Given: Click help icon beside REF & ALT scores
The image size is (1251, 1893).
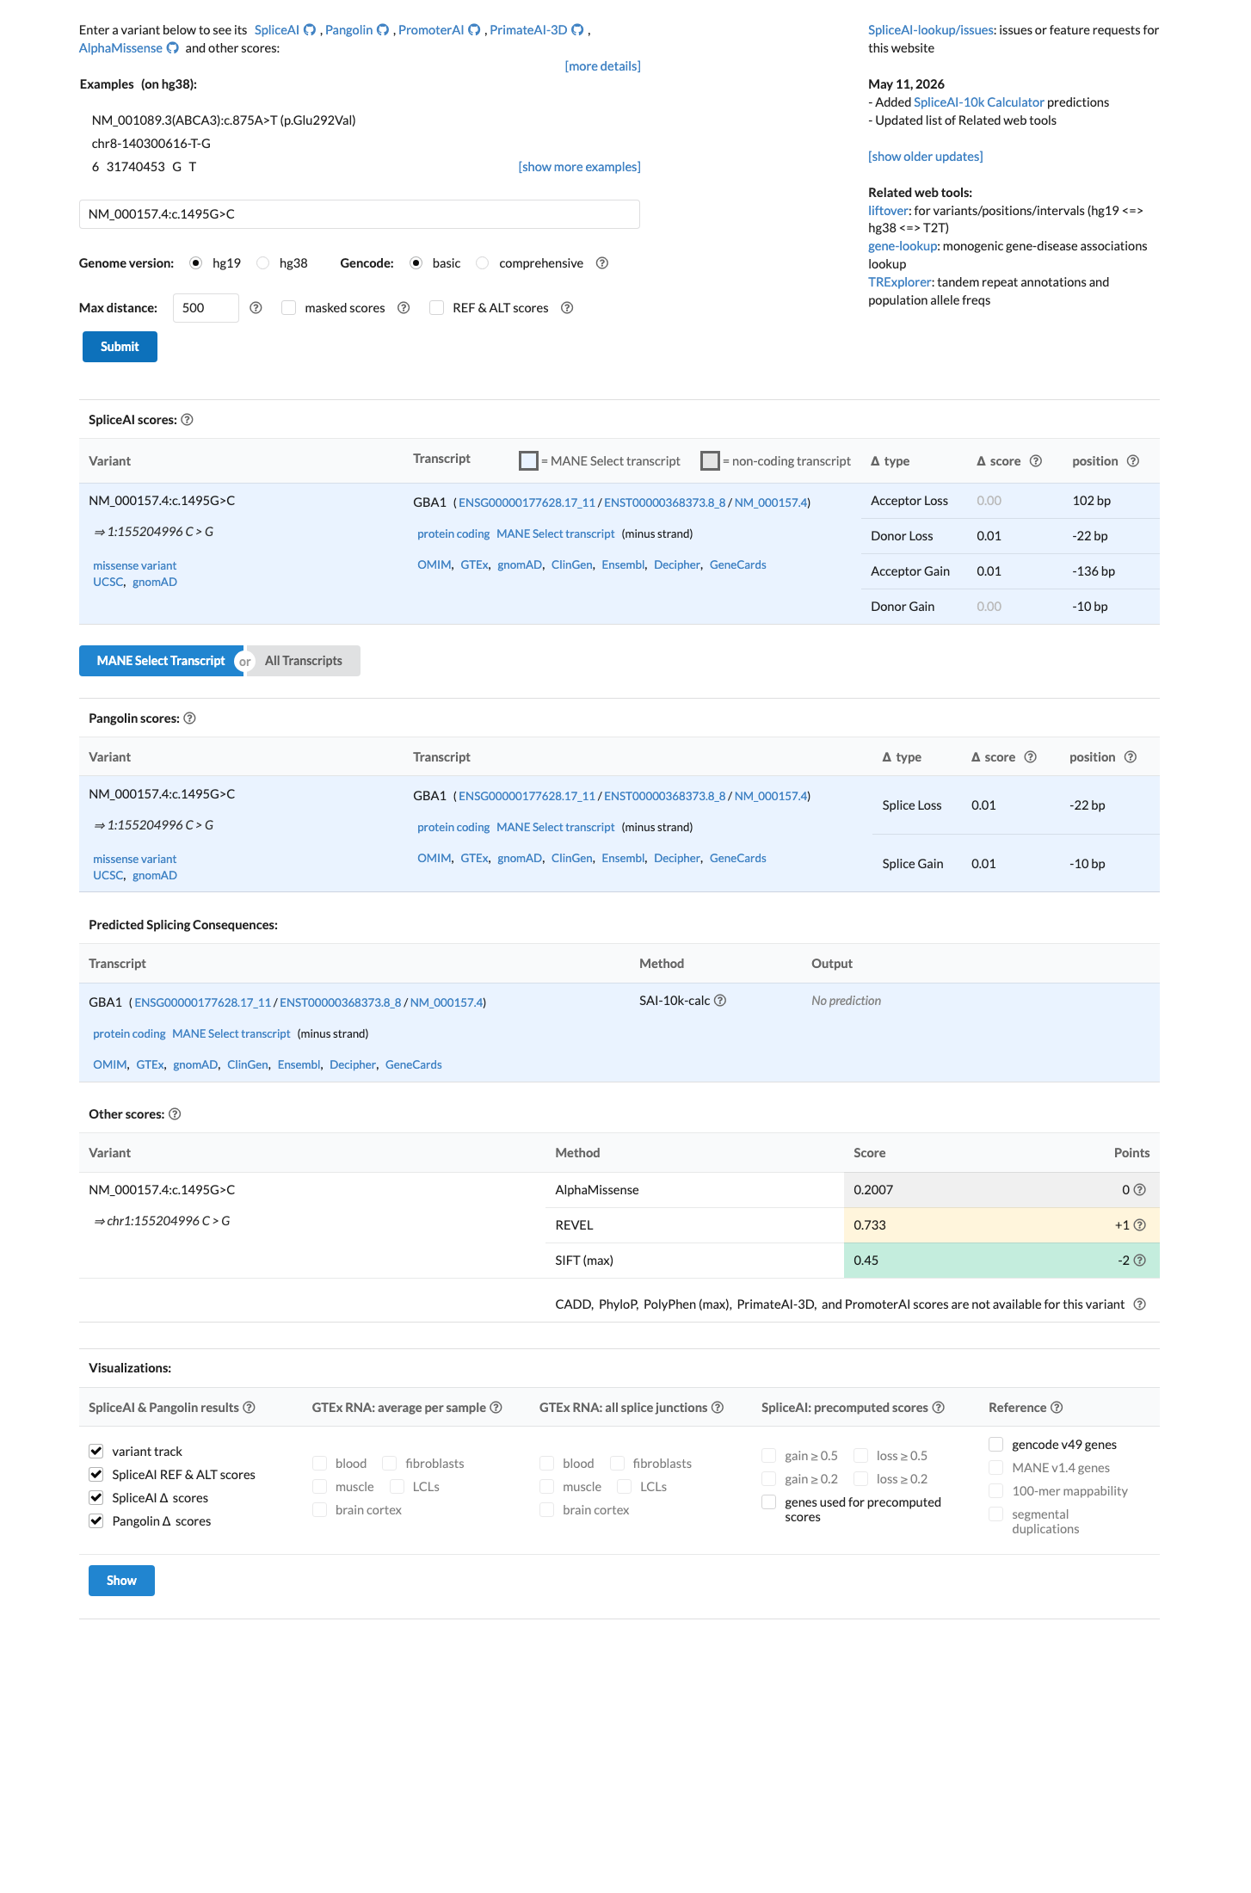Looking at the screenshot, I should [x=567, y=308].
